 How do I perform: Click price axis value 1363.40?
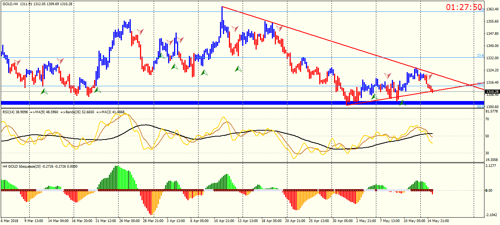pyautogui.click(x=492, y=9)
